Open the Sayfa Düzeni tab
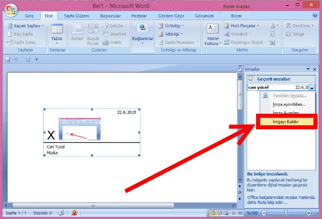This screenshot has width=322, height=219. pos(76,16)
